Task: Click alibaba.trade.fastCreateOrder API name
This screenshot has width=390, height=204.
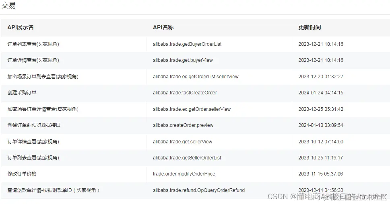Action: coord(185,93)
